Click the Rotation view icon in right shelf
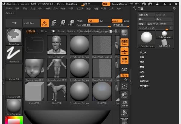Viewport: 181px width, 124px height. click(x=124, y=113)
